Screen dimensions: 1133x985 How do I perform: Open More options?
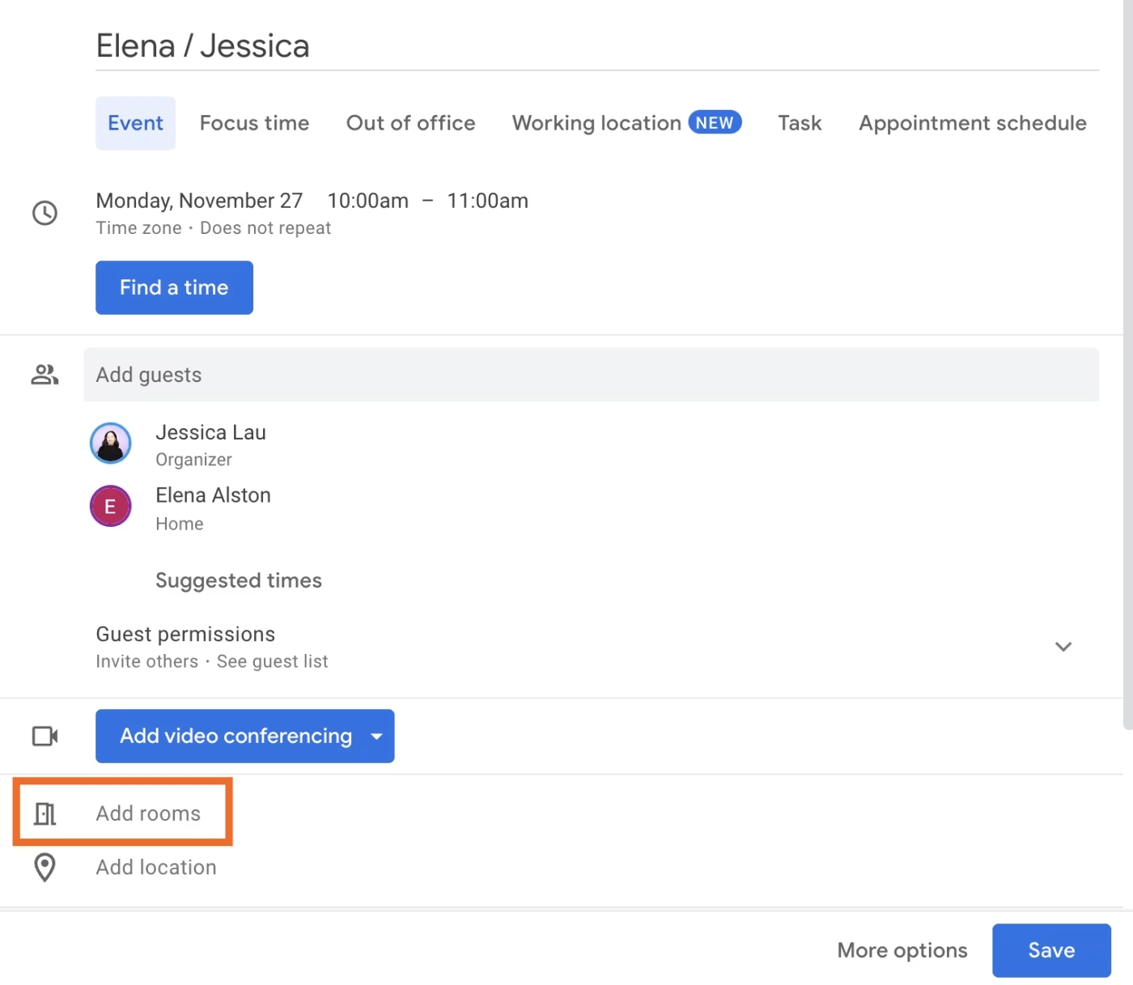(x=902, y=950)
